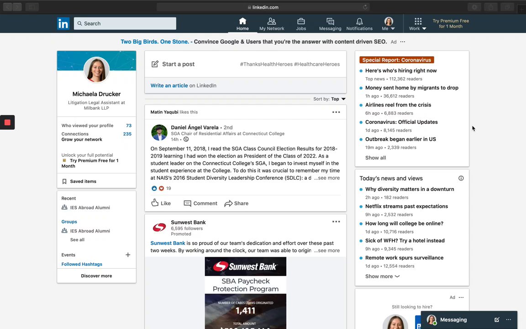
Task: View Who viewed your profile stats
Action: tap(96, 126)
